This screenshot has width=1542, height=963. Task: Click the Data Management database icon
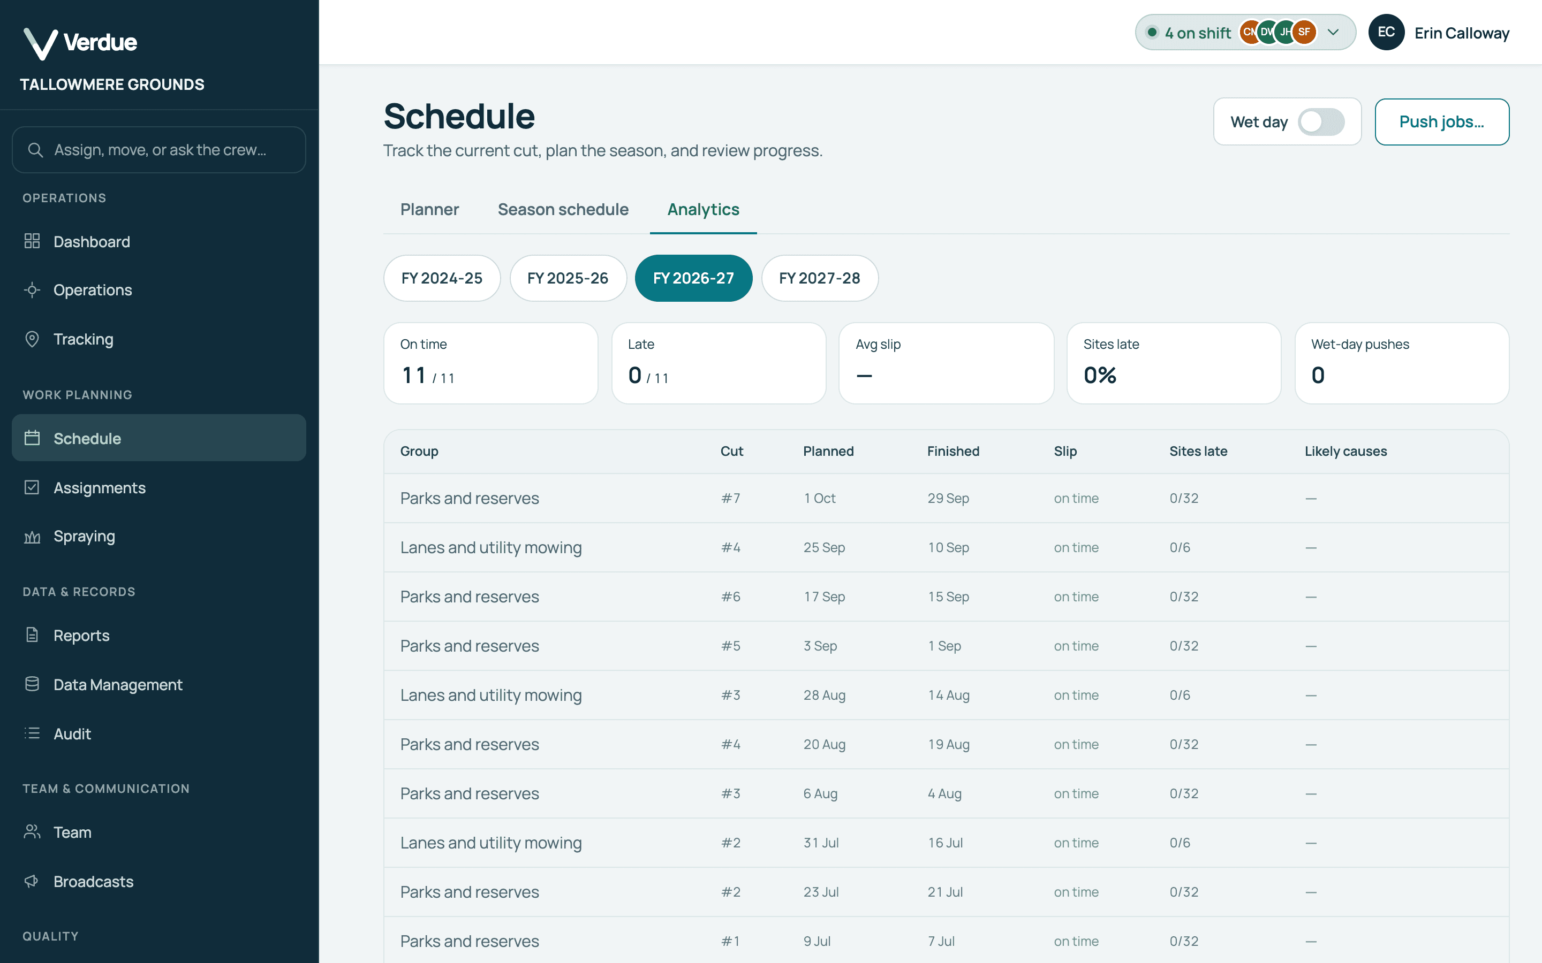(32, 684)
